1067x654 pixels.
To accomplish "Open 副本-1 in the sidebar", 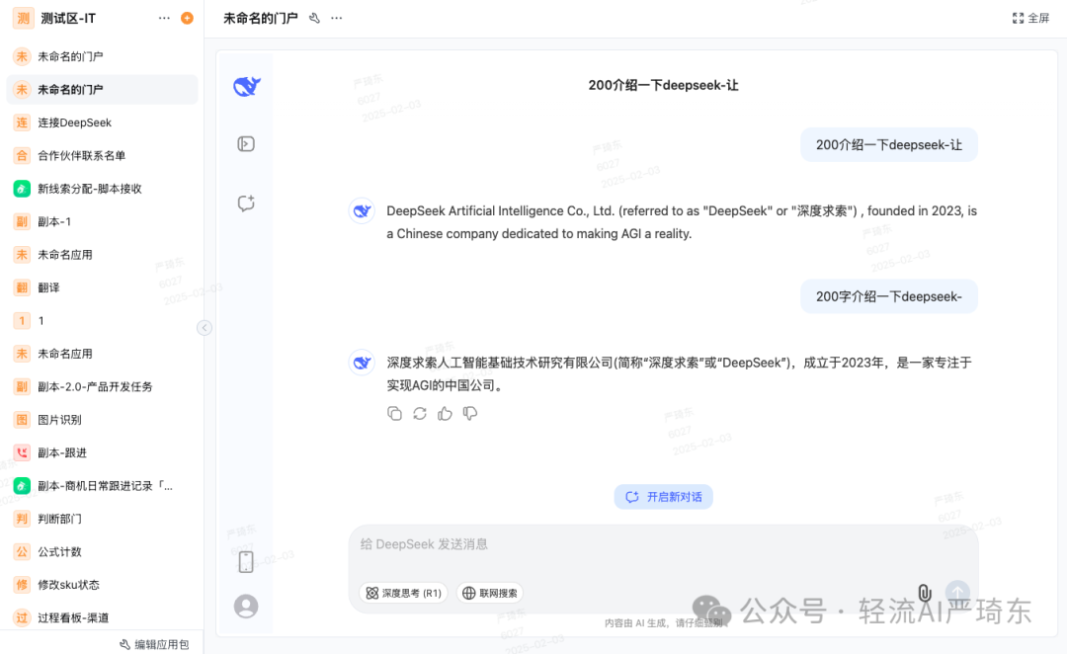I will coord(102,221).
